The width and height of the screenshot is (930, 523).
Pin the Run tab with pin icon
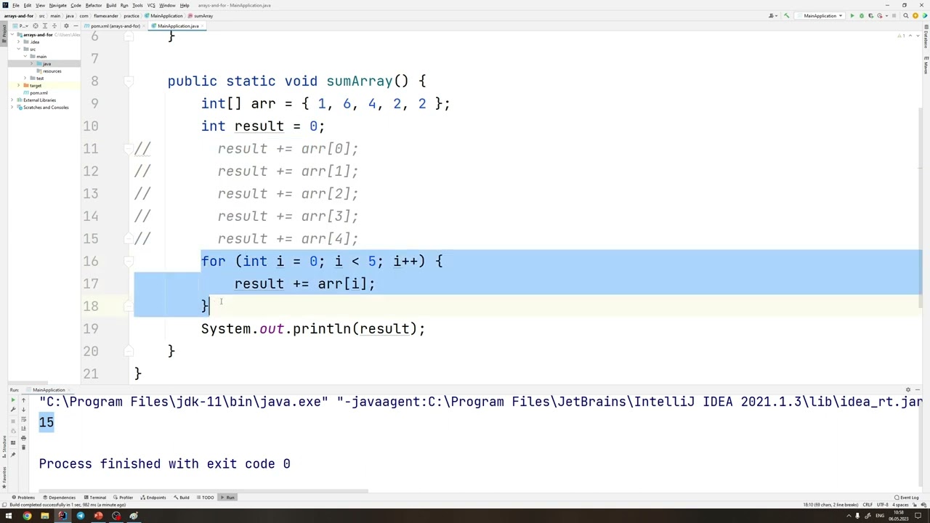tap(13, 455)
